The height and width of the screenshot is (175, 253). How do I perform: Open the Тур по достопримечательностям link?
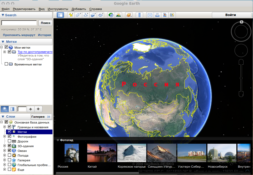(x=35, y=52)
